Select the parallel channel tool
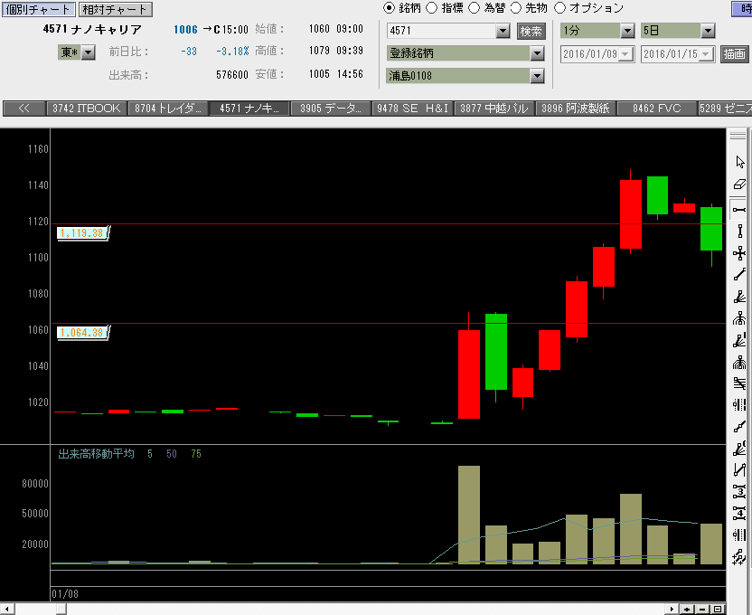This screenshot has width=752, height=615. (739, 470)
